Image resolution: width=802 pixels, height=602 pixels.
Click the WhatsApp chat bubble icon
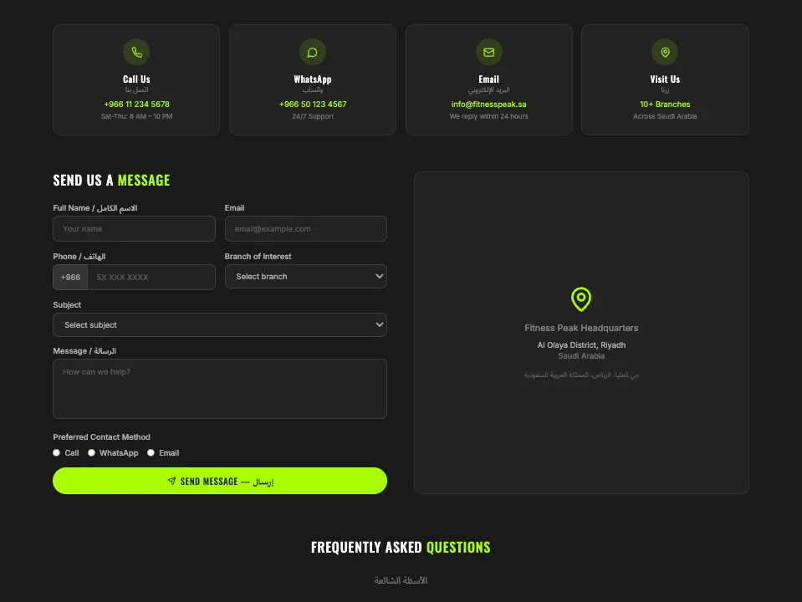313,52
